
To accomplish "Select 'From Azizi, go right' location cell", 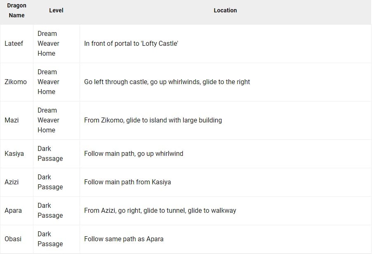I will 160,210.
